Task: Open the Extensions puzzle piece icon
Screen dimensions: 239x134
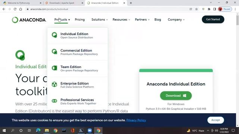Action: (x=209, y=9)
